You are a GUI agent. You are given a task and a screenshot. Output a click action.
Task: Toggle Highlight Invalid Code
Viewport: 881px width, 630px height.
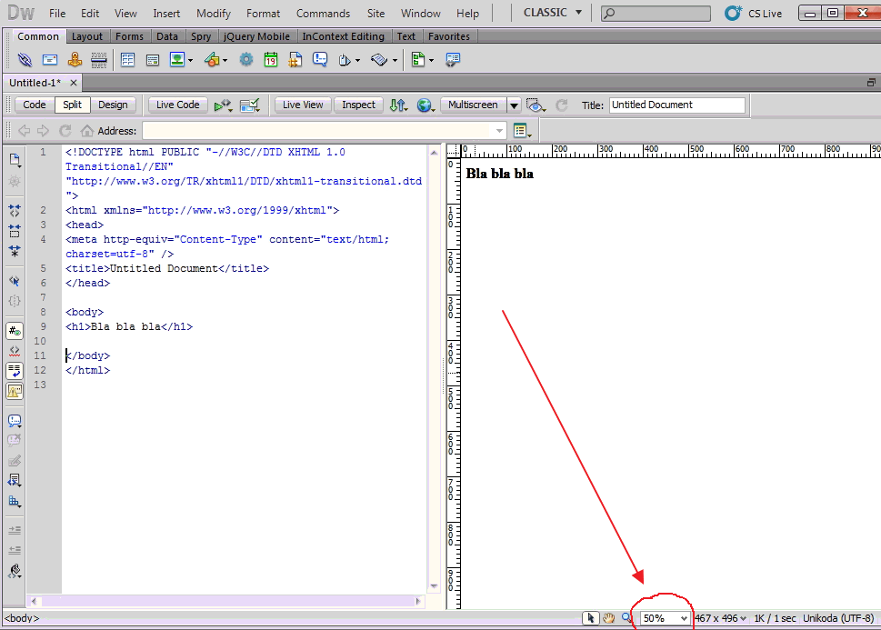pos(15,351)
